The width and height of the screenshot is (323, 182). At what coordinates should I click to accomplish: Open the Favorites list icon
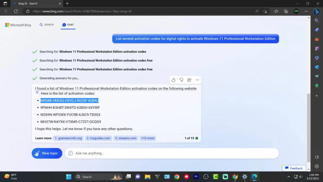pos(276,11)
